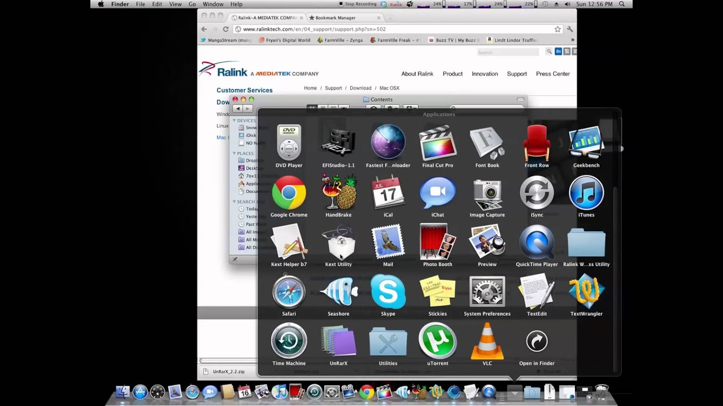This screenshot has width=723, height=406.
Task: Open Utilities folder in stack
Action: click(x=388, y=342)
